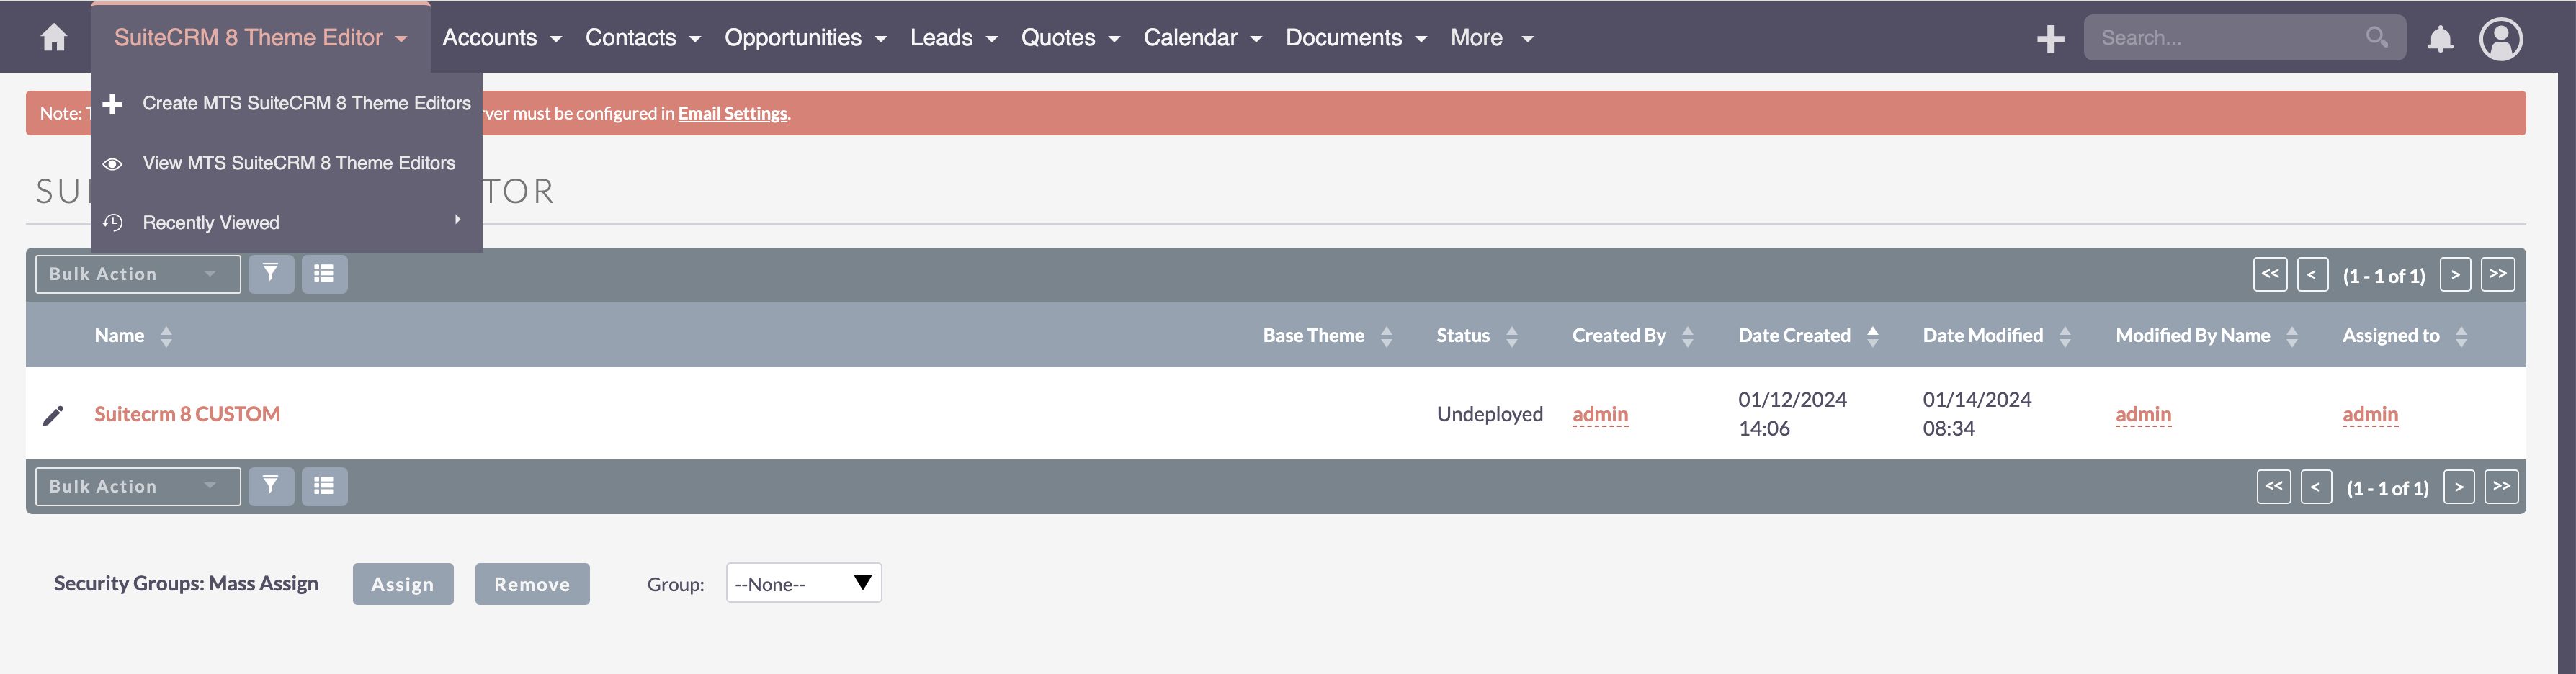This screenshot has width=2576, height=674.
Task: Sort by Created By column arrows
Action: pos(1687,336)
